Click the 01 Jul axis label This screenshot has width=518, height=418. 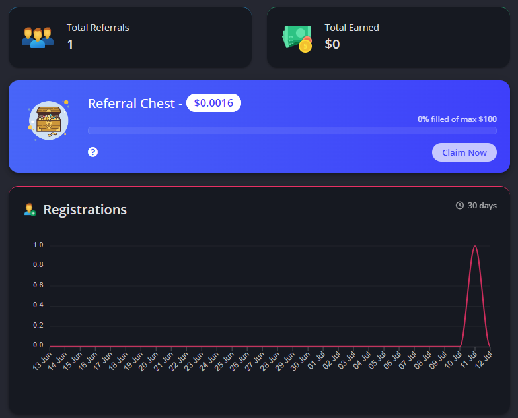[317, 360]
